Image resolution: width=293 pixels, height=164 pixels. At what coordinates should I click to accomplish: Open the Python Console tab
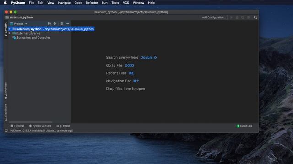(40, 126)
